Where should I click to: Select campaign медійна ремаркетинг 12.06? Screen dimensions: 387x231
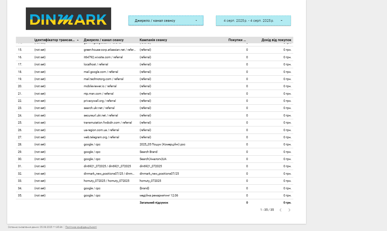click(159, 196)
